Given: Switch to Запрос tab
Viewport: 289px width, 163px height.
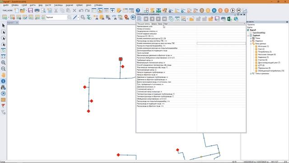Looking at the screenshot, I should (154, 24).
